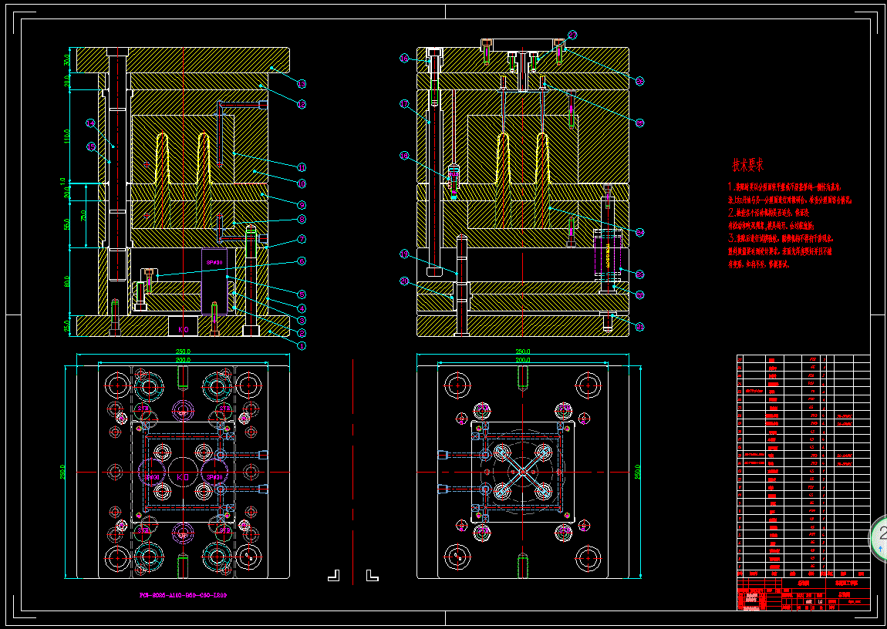Image resolution: width=887 pixels, height=629 pixels.
Task: Click the 250.0 width dimension above left plan view
Action: pyautogui.click(x=182, y=351)
